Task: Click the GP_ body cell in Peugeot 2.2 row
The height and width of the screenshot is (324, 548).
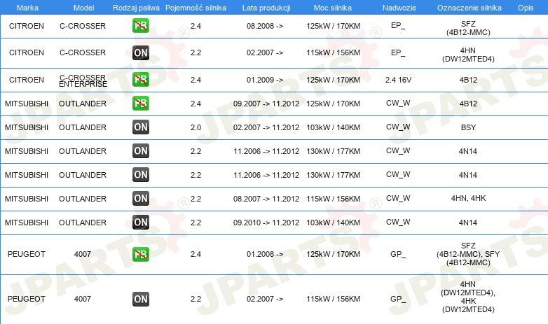Action: pos(398,299)
